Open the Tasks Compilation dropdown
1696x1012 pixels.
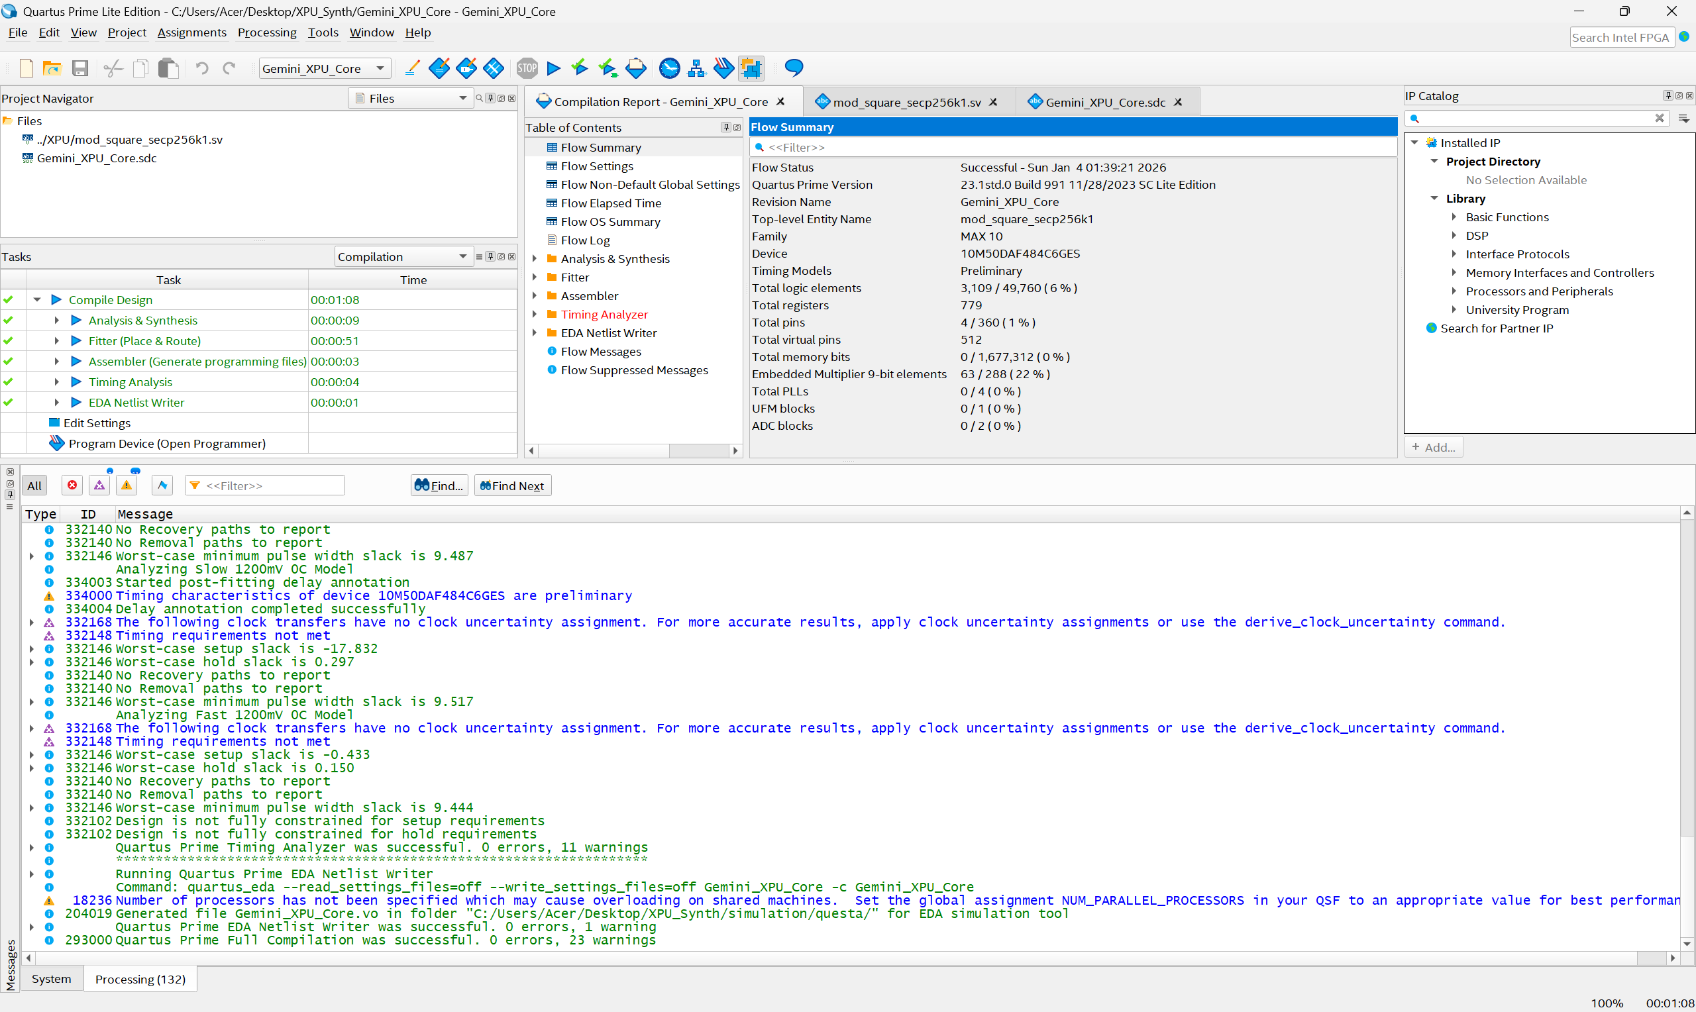(x=402, y=257)
